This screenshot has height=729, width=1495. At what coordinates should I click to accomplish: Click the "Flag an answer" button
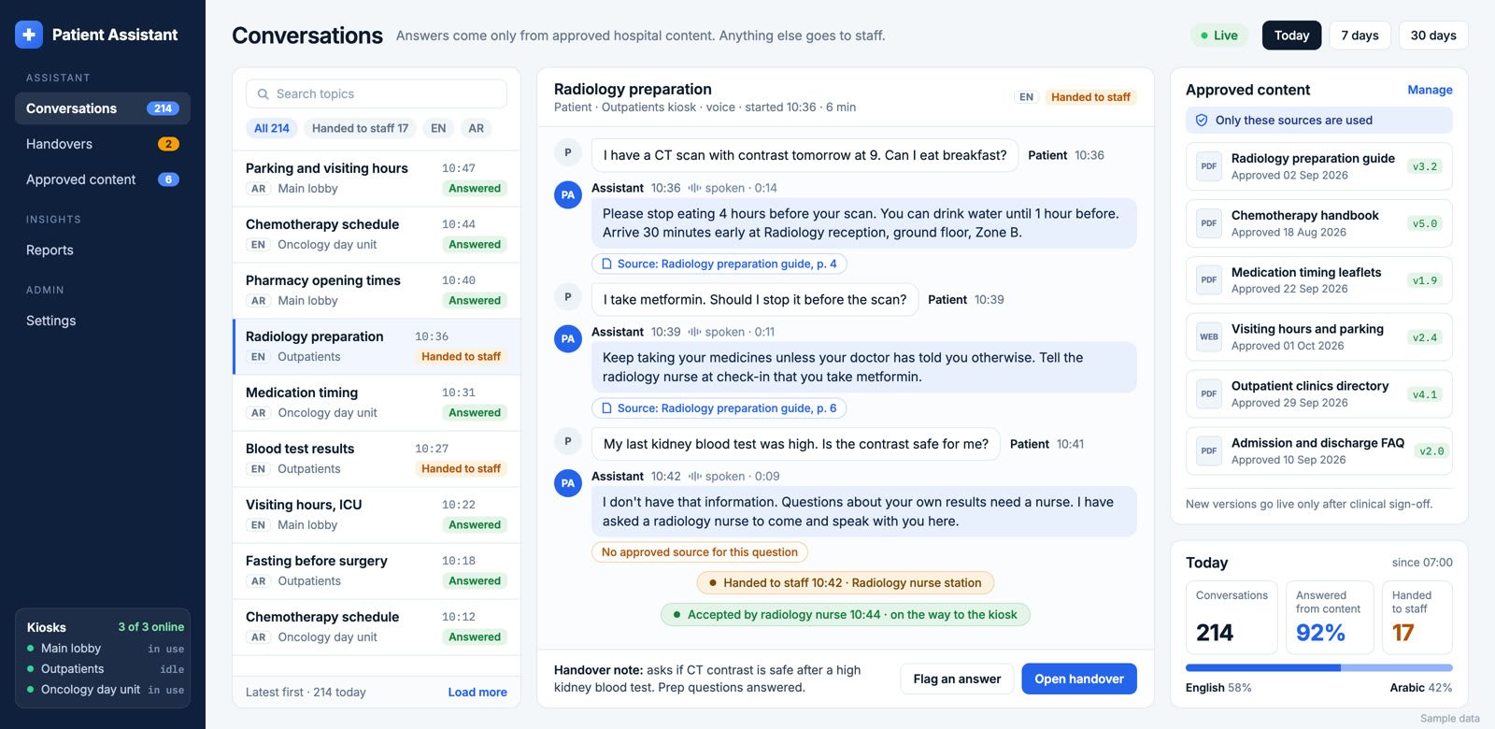[x=957, y=679]
